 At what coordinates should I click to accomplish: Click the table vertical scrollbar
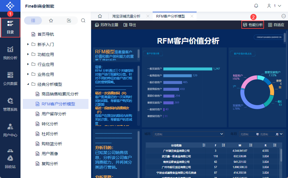pyautogui.click(x=281, y=155)
